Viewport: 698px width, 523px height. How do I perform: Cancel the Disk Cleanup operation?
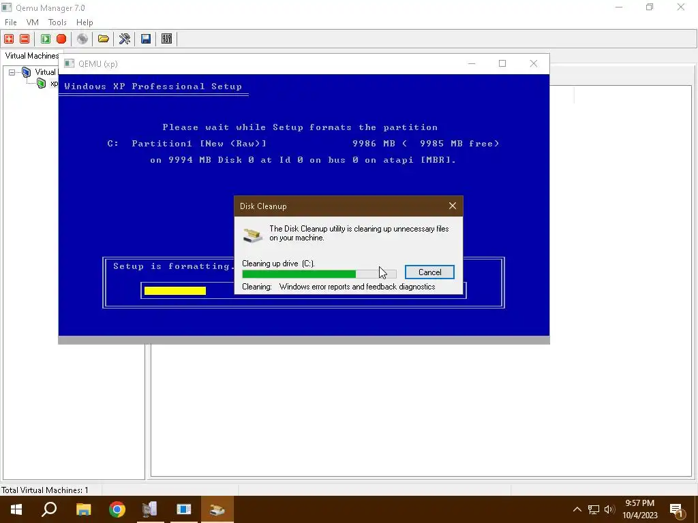(429, 272)
